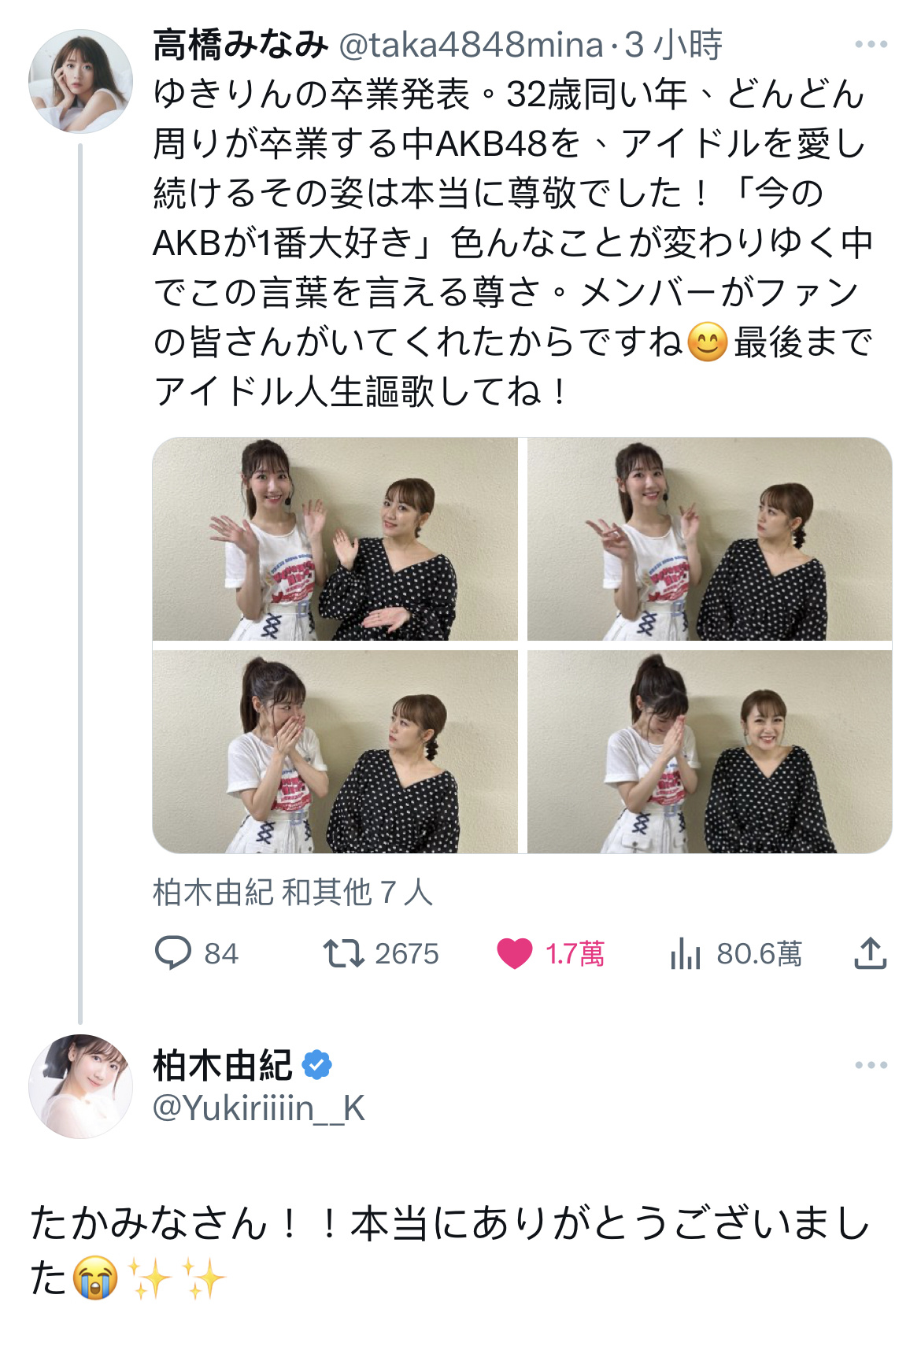The width and height of the screenshot is (921, 1361).
Task: Open 高橋みなみ profile avatar
Action: 80,81
